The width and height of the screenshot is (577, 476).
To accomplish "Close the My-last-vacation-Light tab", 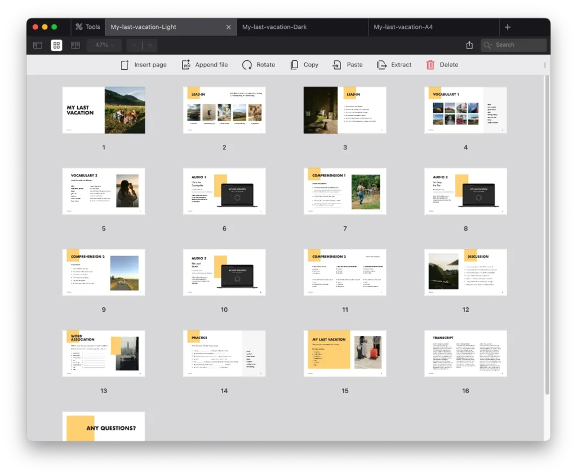I will click(228, 27).
